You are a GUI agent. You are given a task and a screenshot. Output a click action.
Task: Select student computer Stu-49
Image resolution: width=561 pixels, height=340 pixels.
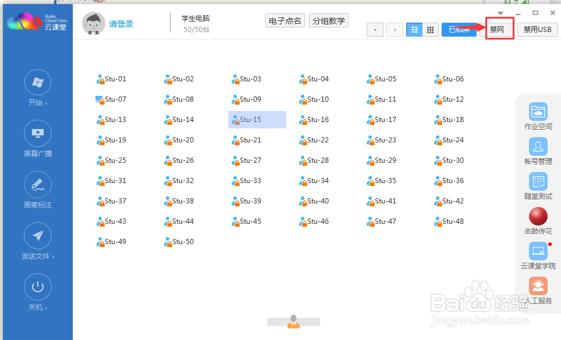[111, 242]
